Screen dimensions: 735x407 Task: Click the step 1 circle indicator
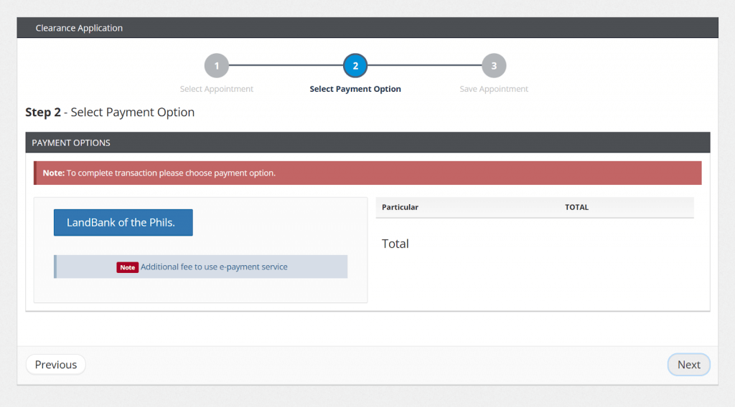point(216,66)
